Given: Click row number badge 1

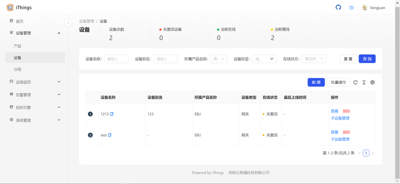Looking at the screenshot, I should pos(90,114).
